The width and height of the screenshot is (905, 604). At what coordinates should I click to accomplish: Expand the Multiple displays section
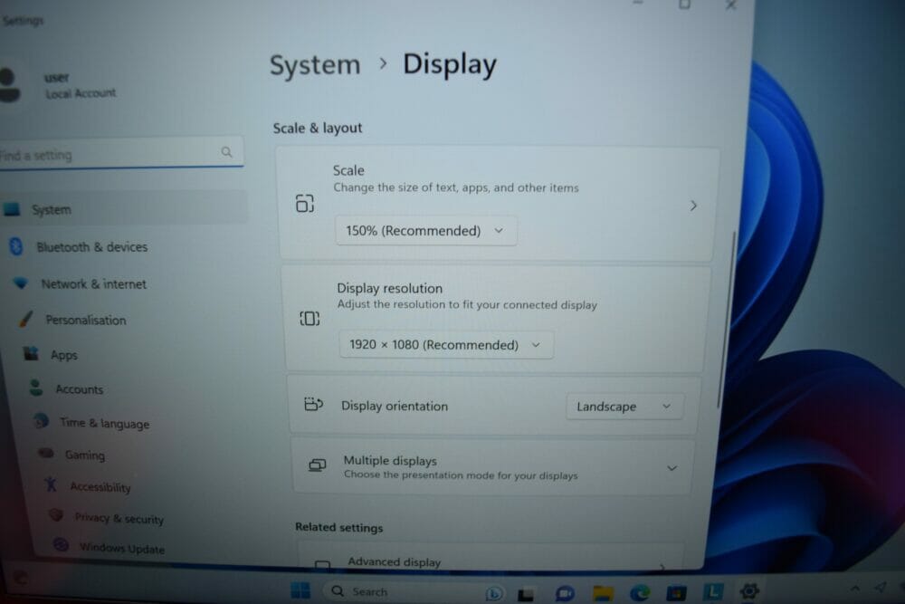[672, 468]
